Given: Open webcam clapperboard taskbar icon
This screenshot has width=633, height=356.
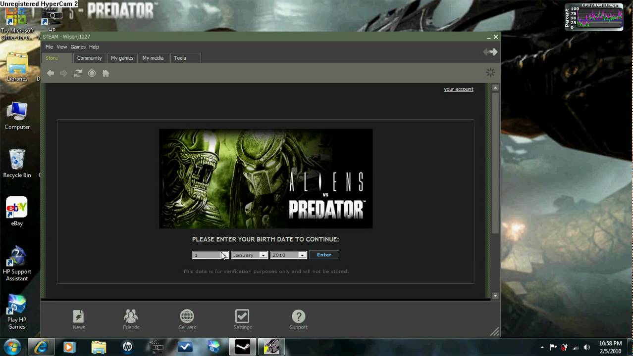Looking at the screenshot, I should (x=157, y=347).
